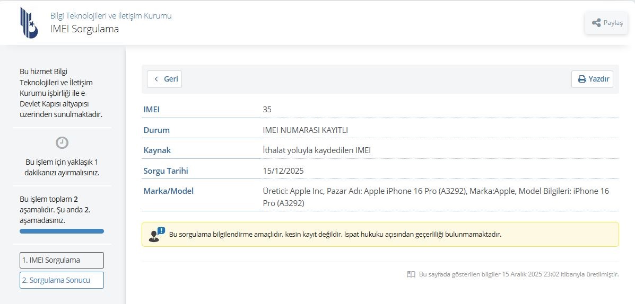Click the book icon in the footer note
Screen dimensions: 635x304
pyautogui.click(x=411, y=274)
